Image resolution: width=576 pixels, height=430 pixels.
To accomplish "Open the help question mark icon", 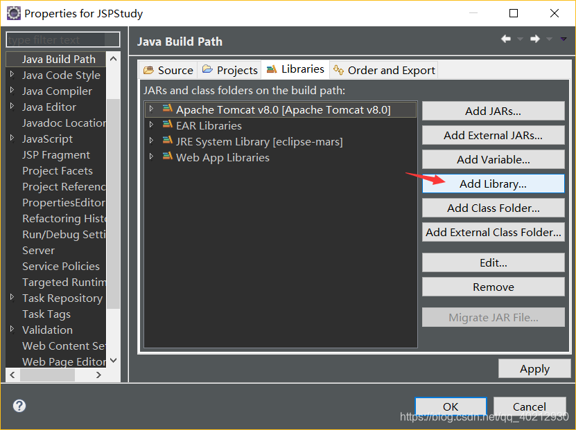I will click(19, 406).
